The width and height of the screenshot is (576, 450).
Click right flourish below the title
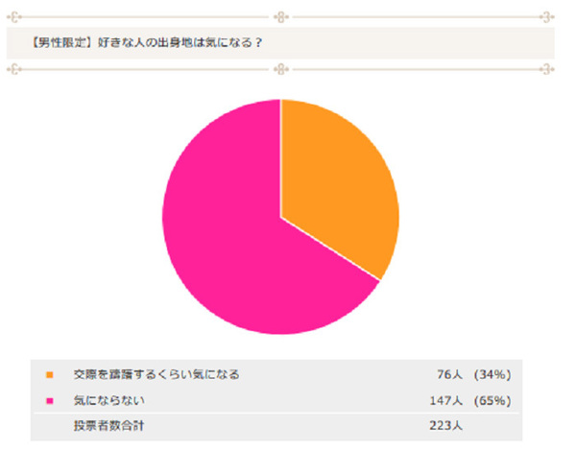pyautogui.click(x=547, y=69)
